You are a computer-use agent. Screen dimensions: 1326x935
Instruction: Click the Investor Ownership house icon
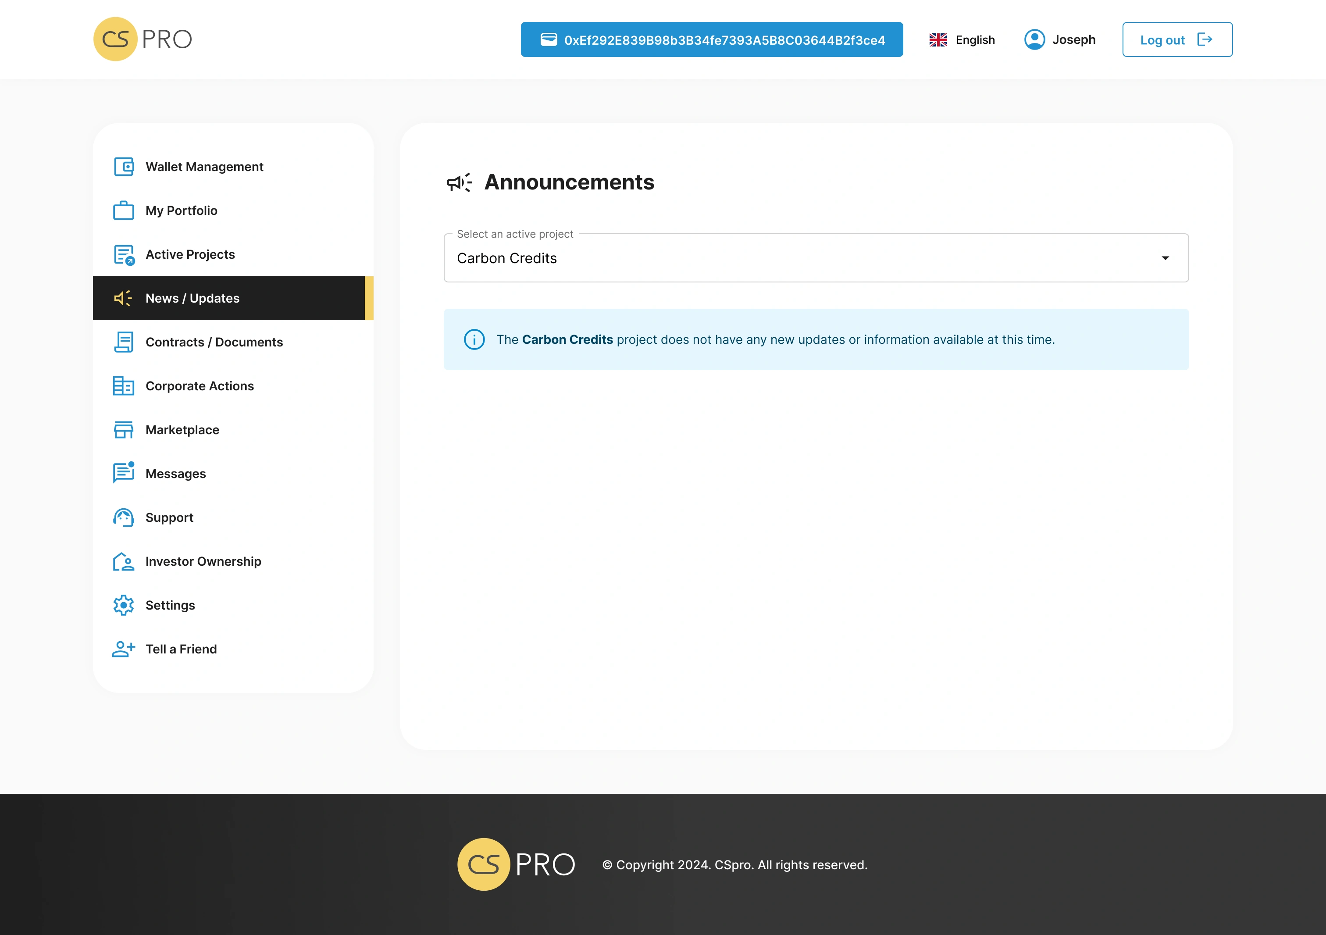point(124,561)
